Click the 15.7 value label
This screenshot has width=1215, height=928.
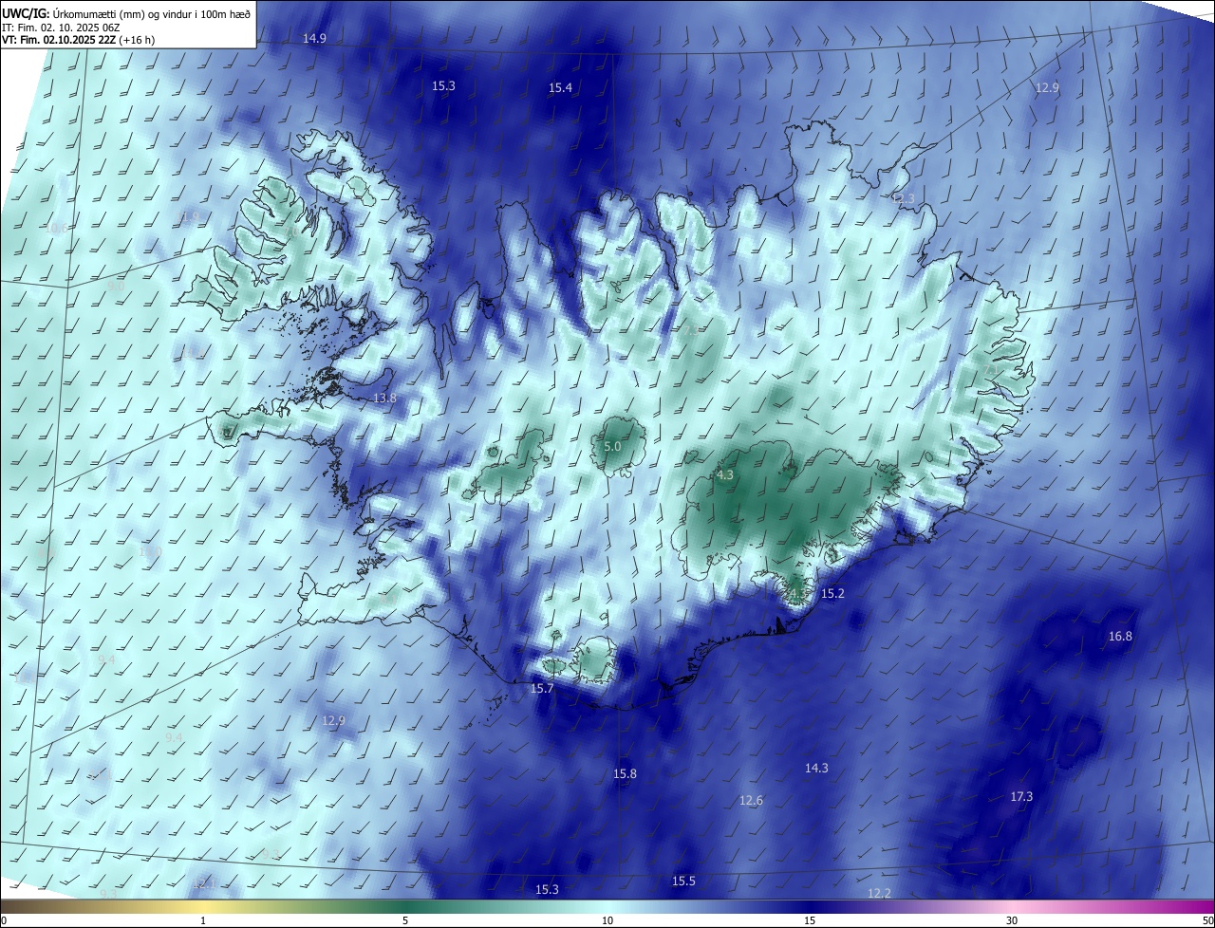[542, 689]
